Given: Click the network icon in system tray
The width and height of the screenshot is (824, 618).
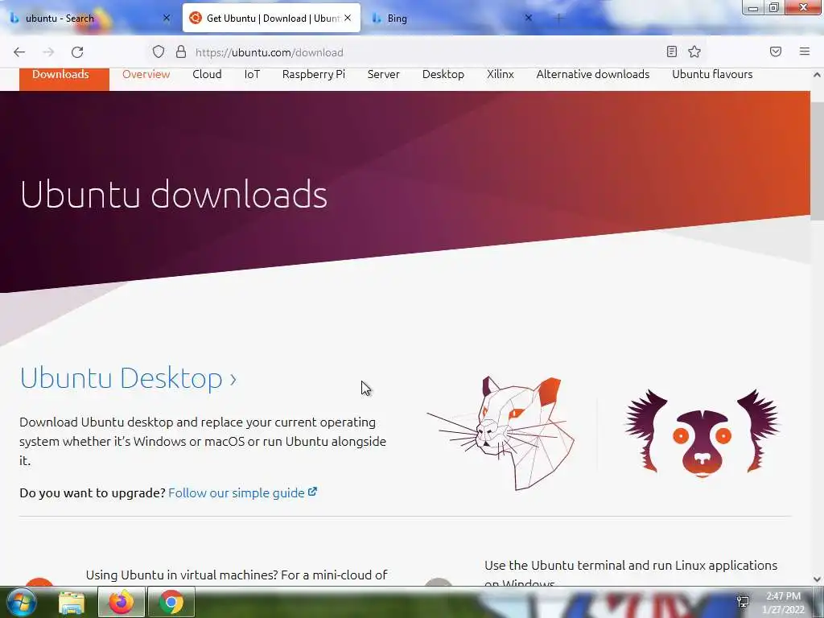Looking at the screenshot, I should pos(743,602).
